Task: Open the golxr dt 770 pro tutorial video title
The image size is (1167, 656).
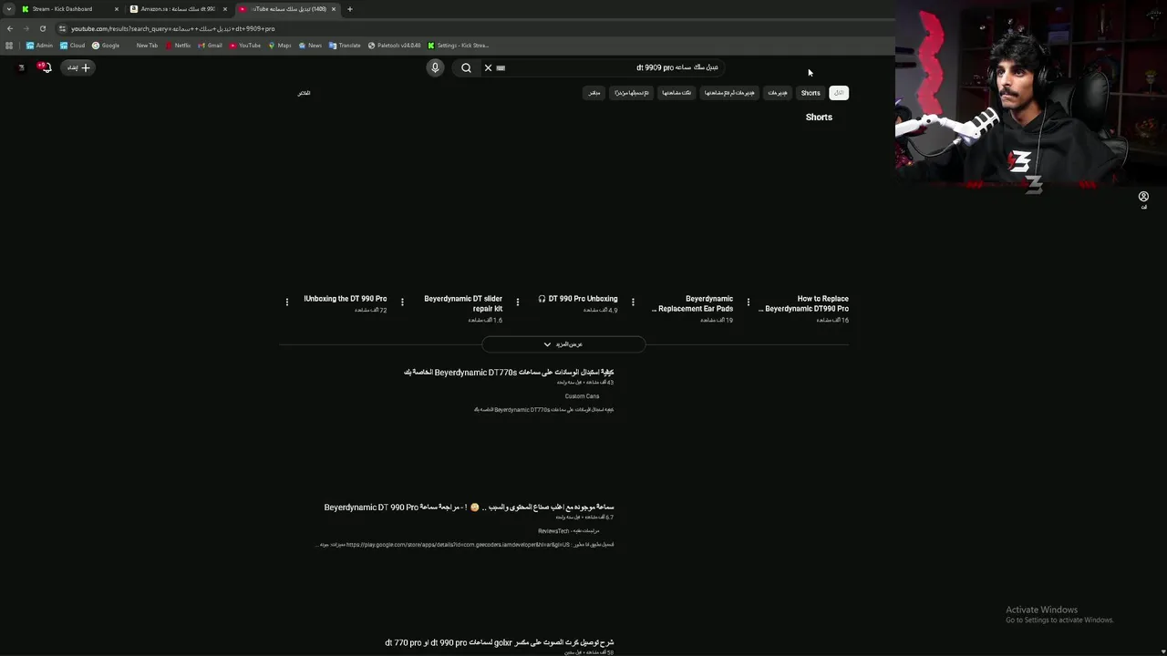Action: point(500,642)
